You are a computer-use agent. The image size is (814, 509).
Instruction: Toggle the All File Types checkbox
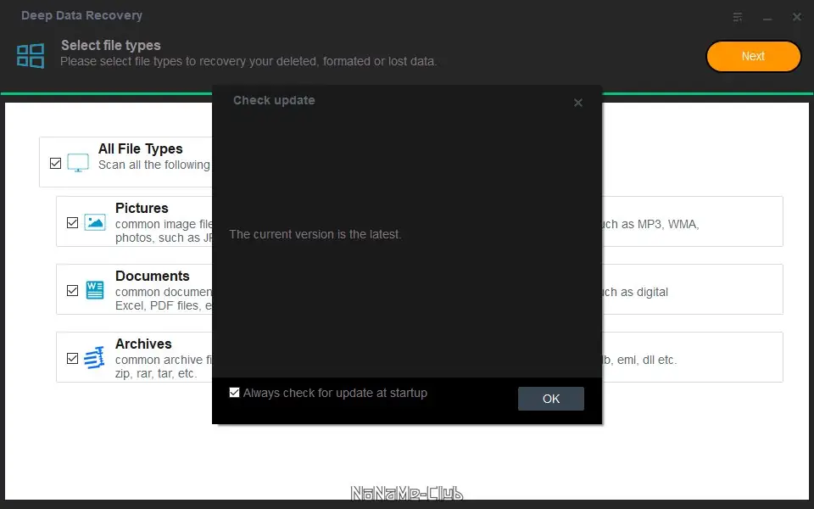point(56,164)
